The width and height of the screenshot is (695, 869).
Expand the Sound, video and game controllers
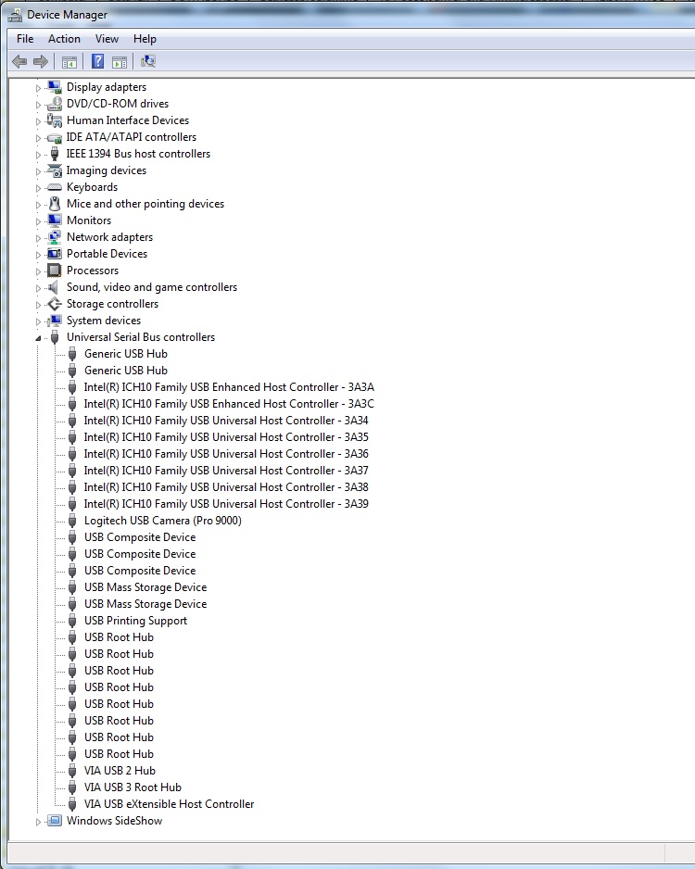click(x=39, y=287)
